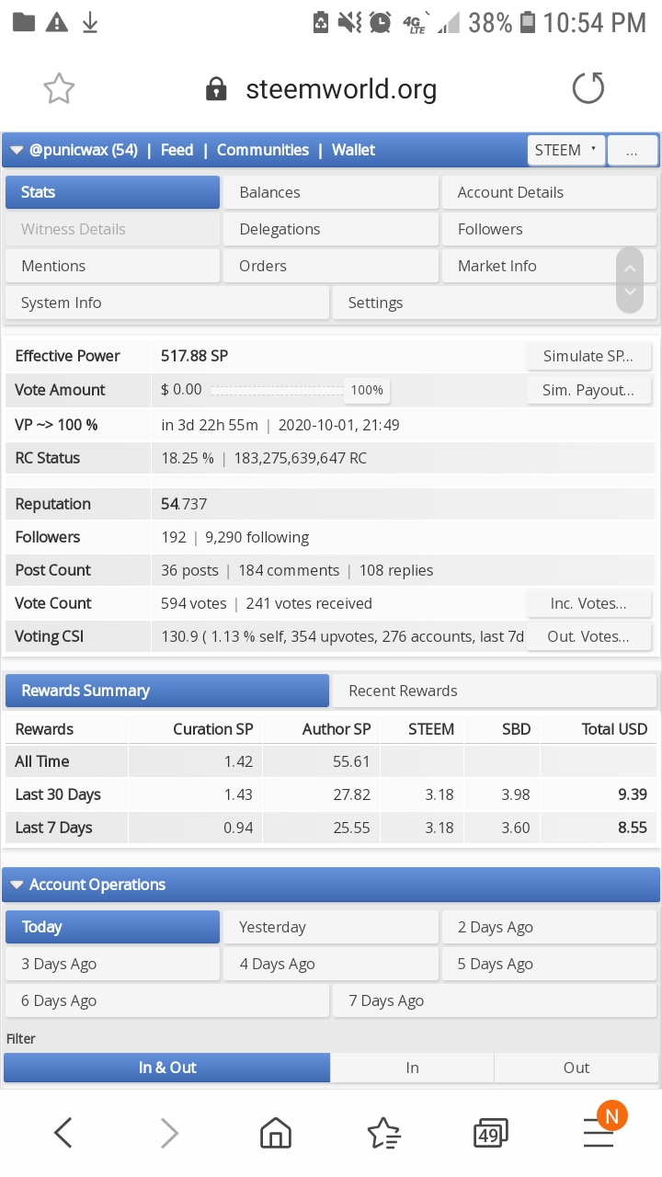Click the Last 7 Days total 8.55

[633, 828]
